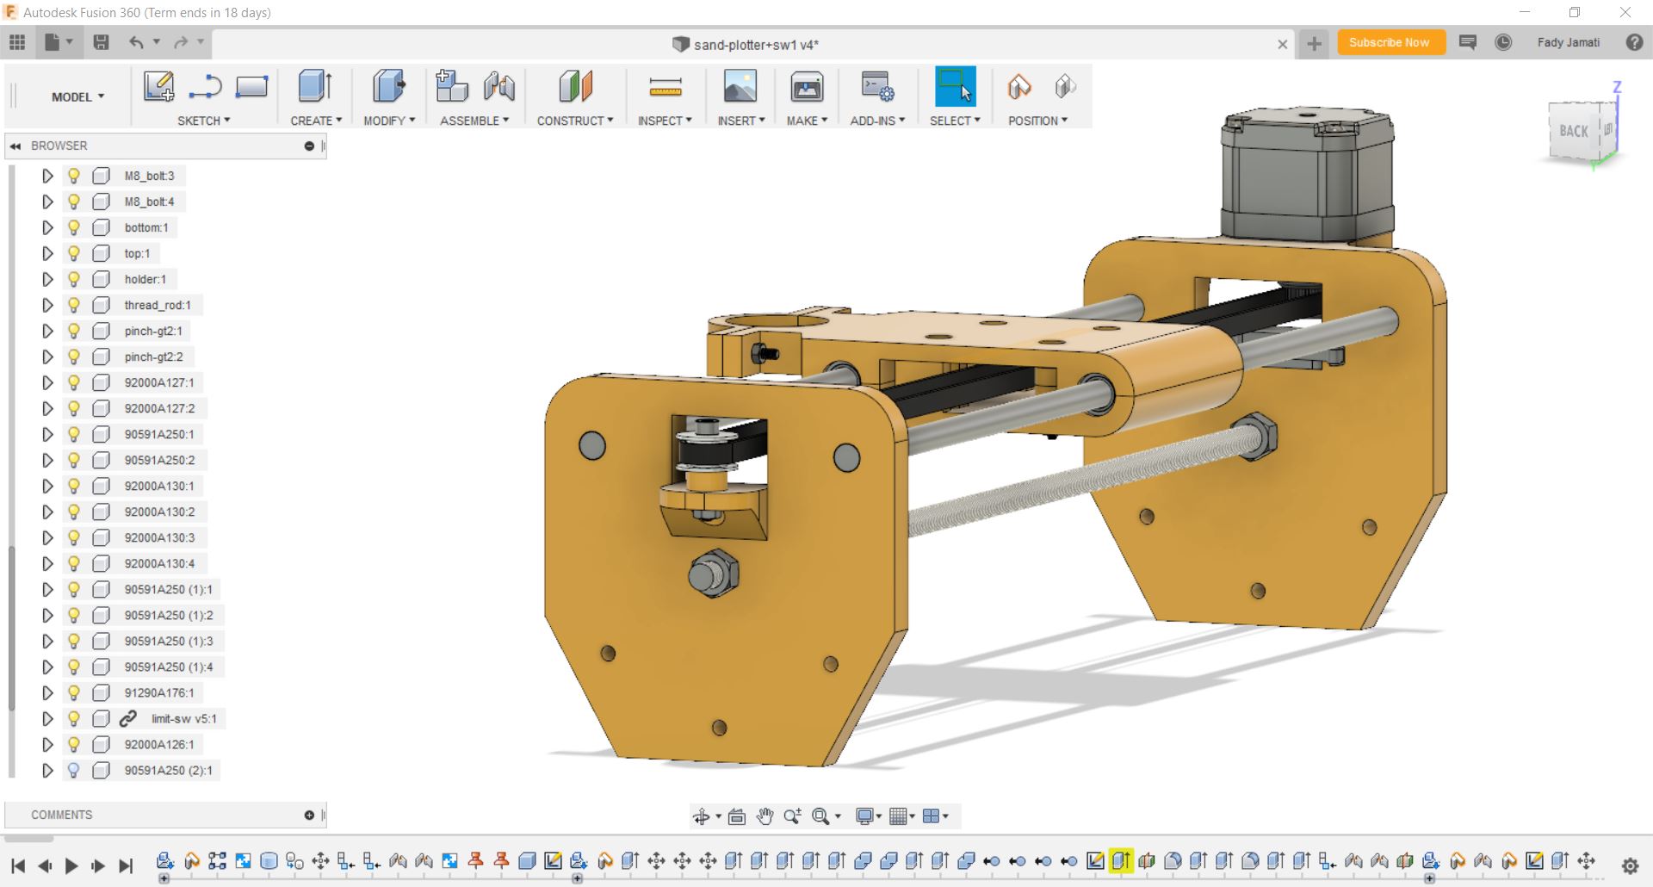This screenshot has width=1653, height=887.
Task: Expand the bottom:1 tree node
Action: 47,227
